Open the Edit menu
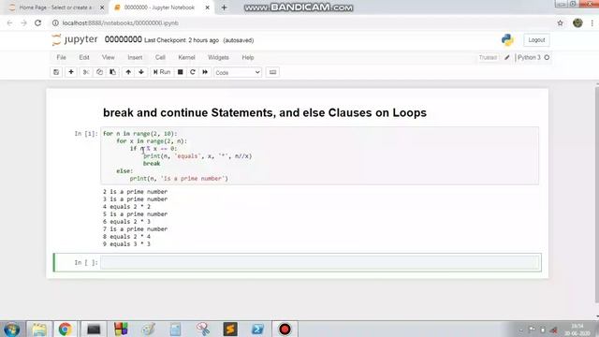599x337 pixels. [x=84, y=57]
